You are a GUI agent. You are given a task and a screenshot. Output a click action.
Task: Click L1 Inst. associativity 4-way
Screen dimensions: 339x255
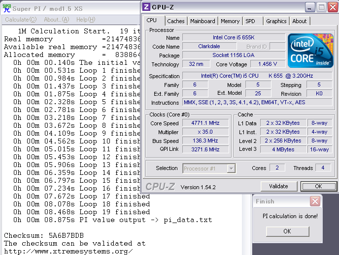[x=319, y=132]
